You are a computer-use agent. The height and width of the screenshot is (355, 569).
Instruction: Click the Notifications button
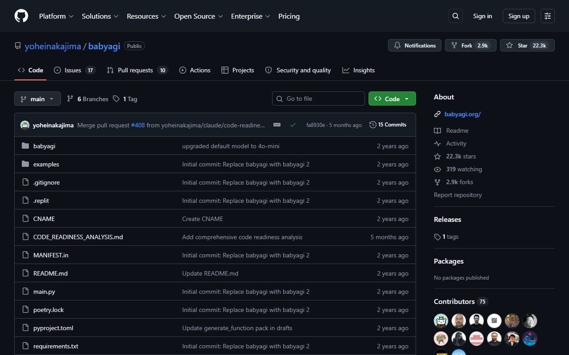[x=415, y=45]
